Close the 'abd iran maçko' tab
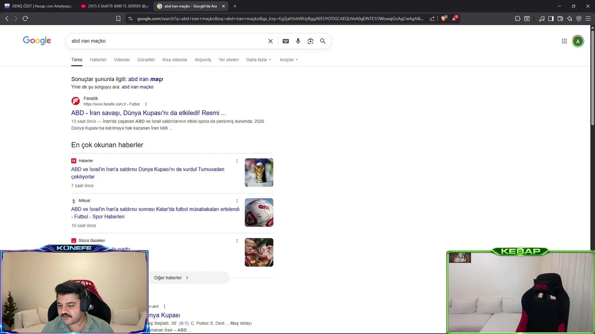595x334 pixels. pos(224,6)
